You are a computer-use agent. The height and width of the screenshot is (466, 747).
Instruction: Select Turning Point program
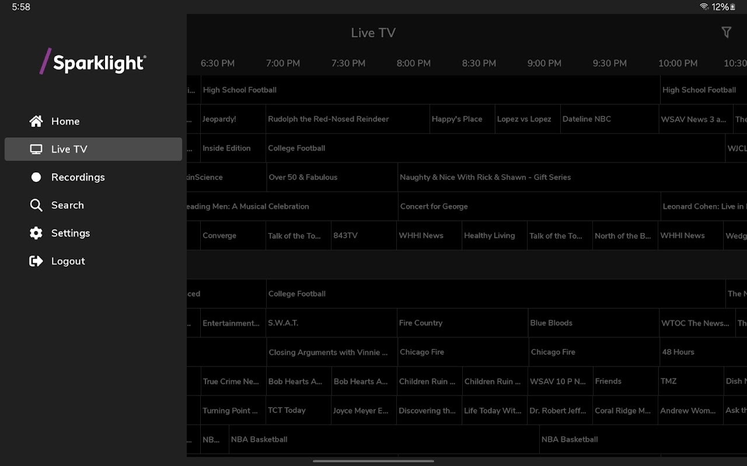233,410
